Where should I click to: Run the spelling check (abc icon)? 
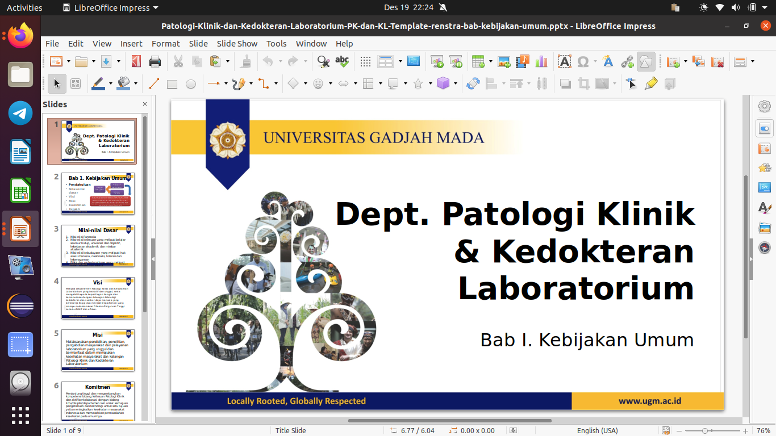tap(342, 61)
